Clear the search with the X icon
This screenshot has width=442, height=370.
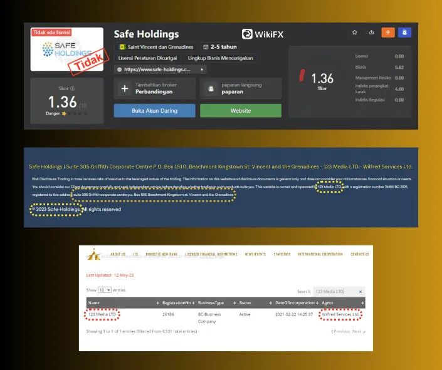coord(360,292)
